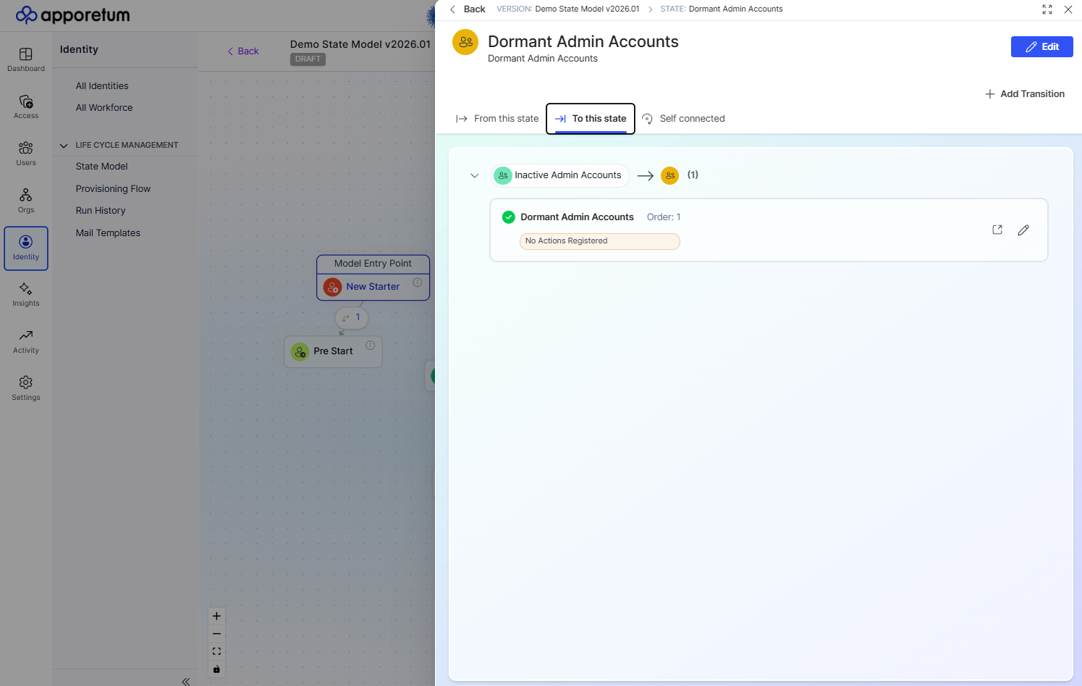Image resolution: width=1082 pixels, height=686 pixels.
Task: Open Settings from the sidebar
Action: click(x=25, y=388)
